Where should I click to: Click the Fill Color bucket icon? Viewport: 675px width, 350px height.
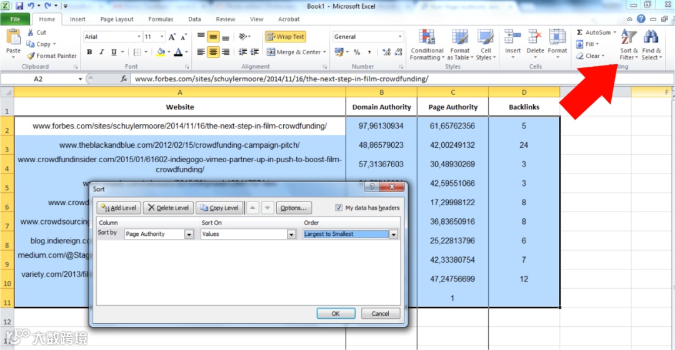pyautogui.click(x=161, y=52)
